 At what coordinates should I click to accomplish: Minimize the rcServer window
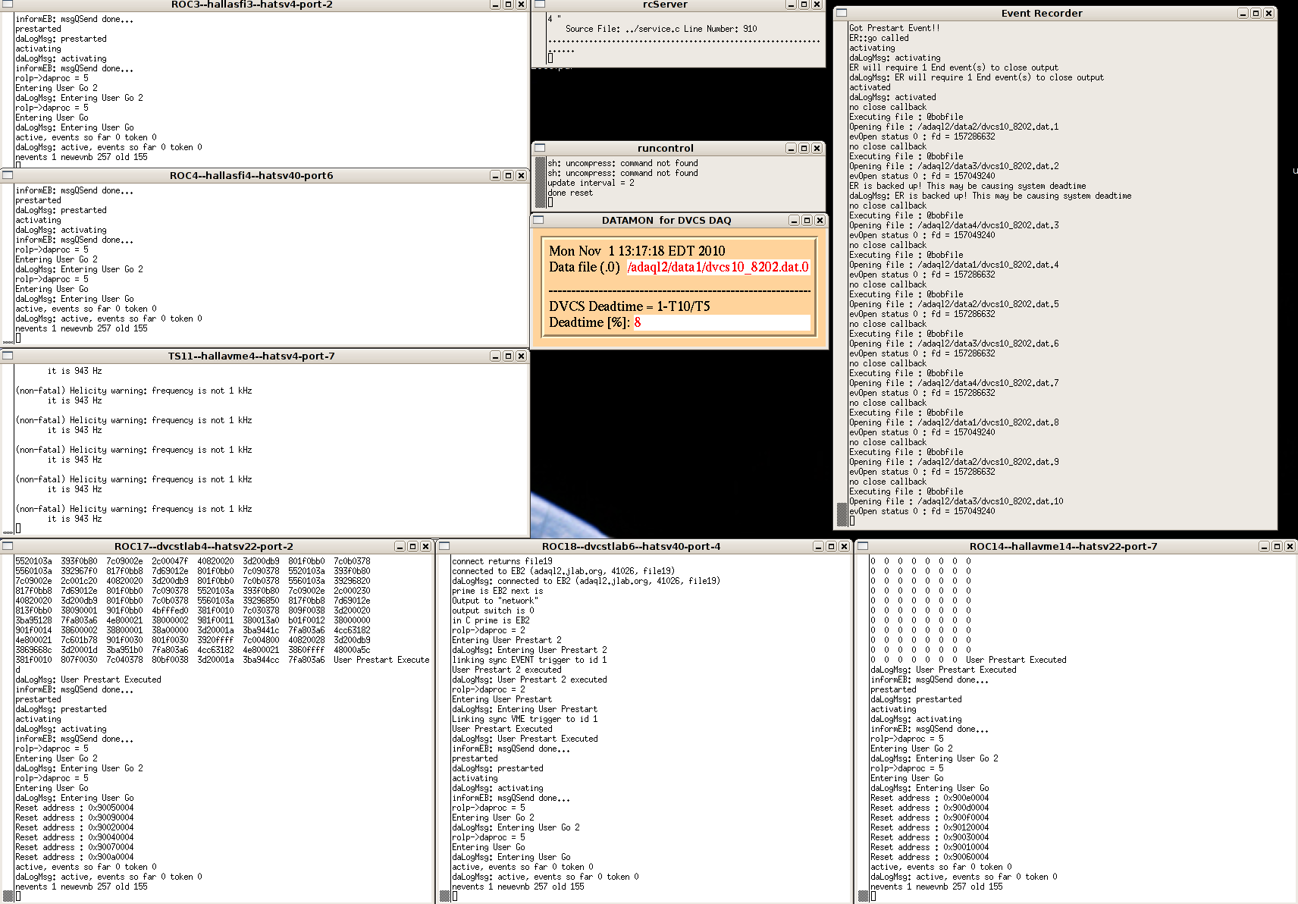tap(791, 5)
